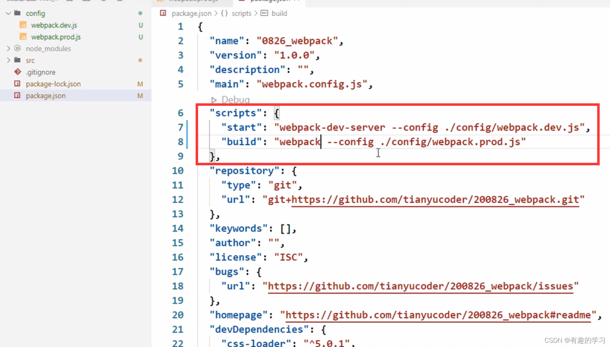Collapse the config folder chevron
This screenshot has width=610, height=347.
coord(8,14)
